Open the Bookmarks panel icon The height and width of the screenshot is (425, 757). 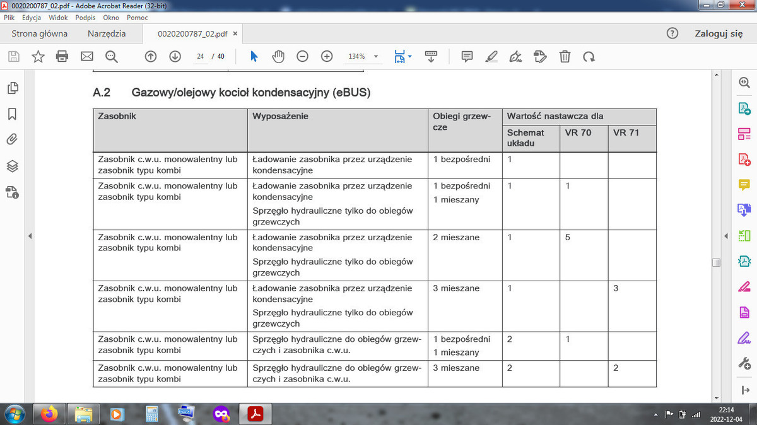[13, 114]
